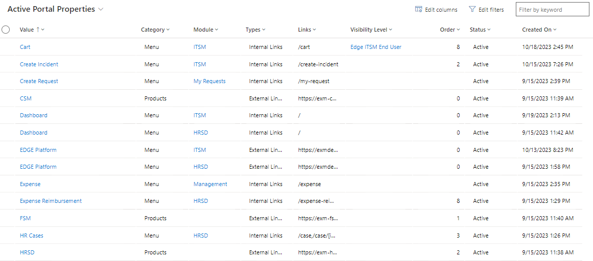Open the Created On column menu
593x261 pixels.
click(x=555, y=30)
